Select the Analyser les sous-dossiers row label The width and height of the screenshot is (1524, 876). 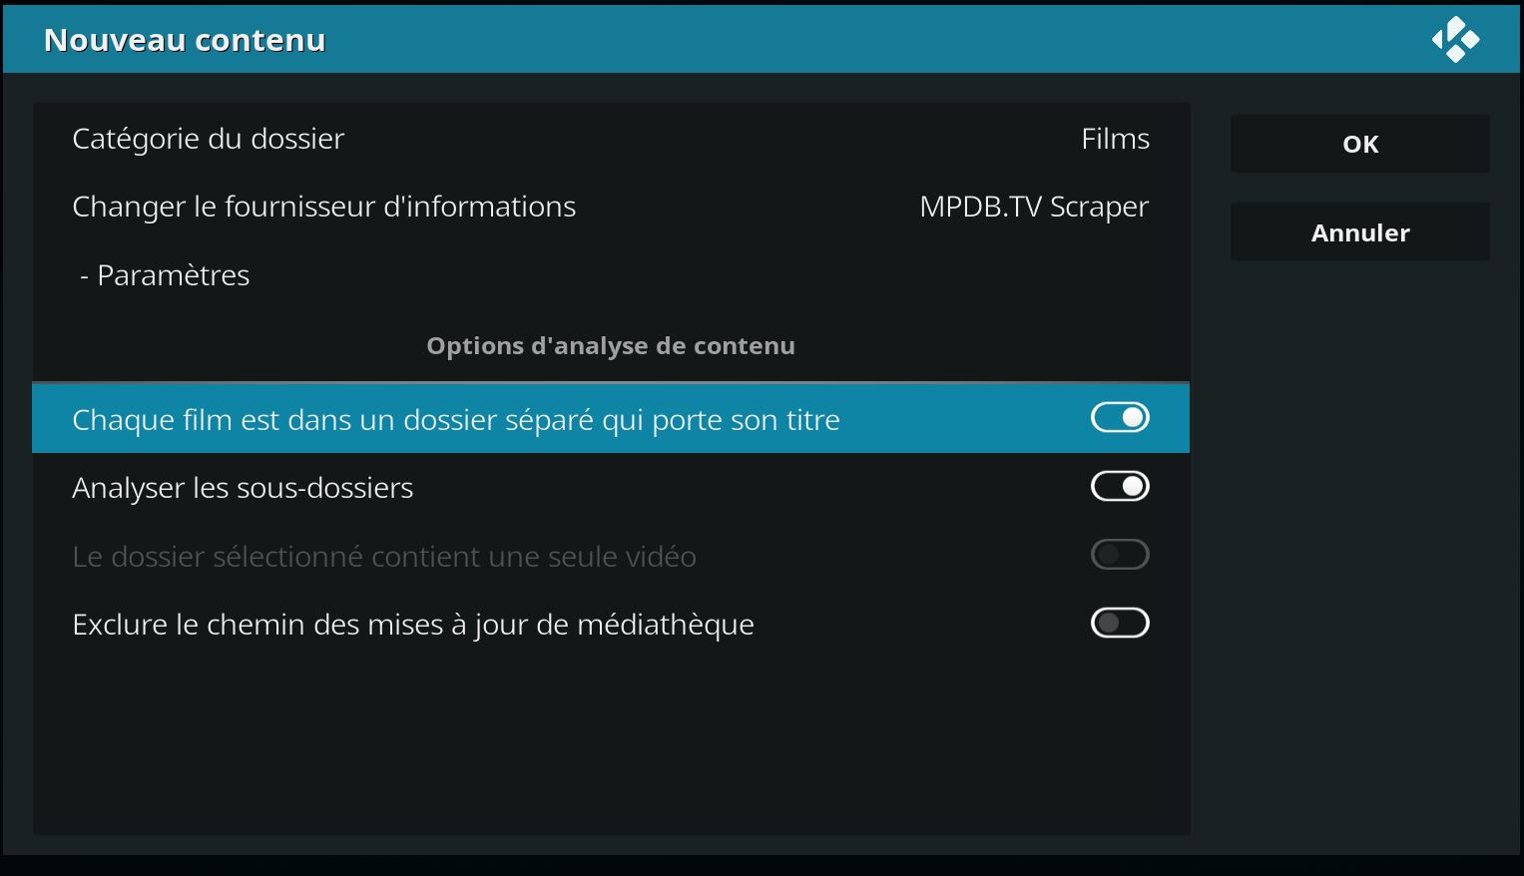click(x=243, y=488)
